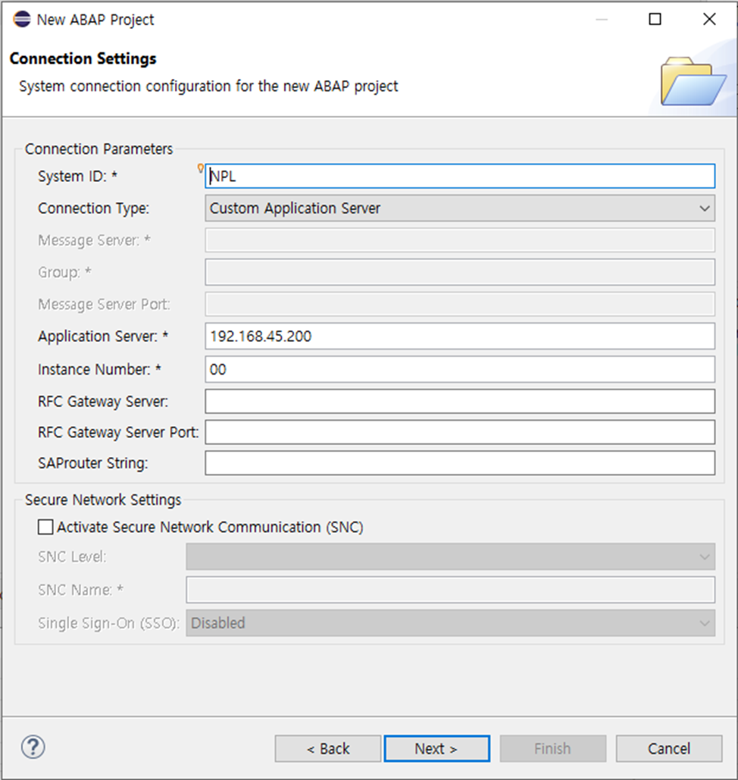The image size is (738, 780).
Task: Click the disabled Message Server field
Action: click(460, 240)
